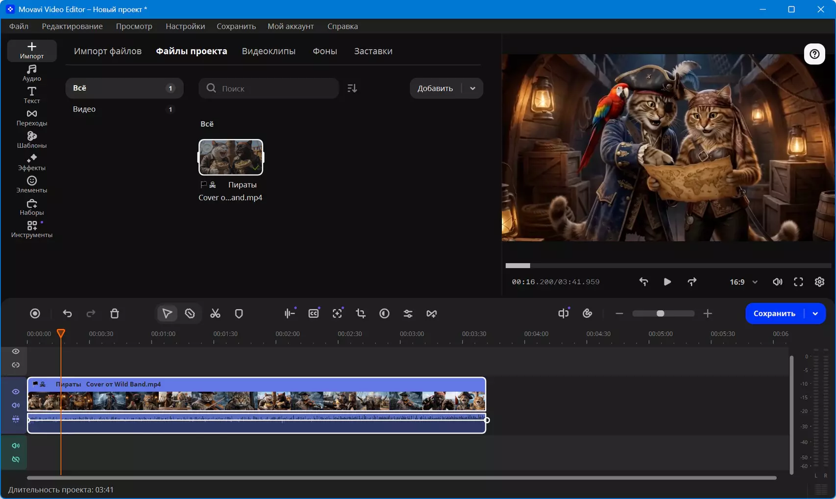Open color adjustments half-circle icon
Image resolution: width=836 pixels, height=499 pixels.
tap(384, 314)
